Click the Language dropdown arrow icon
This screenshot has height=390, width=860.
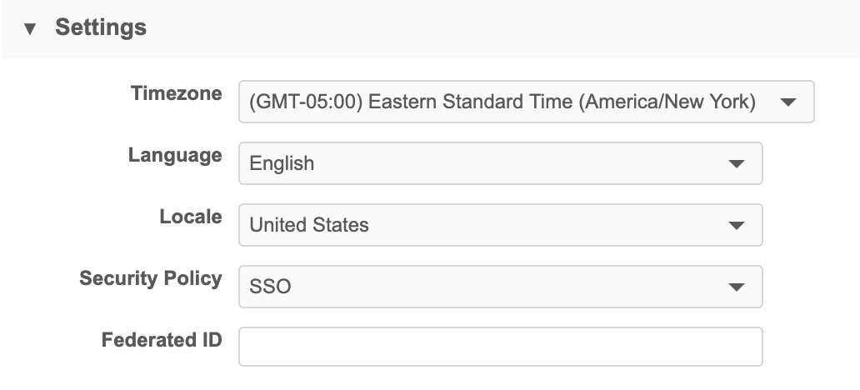click(736, 163)
